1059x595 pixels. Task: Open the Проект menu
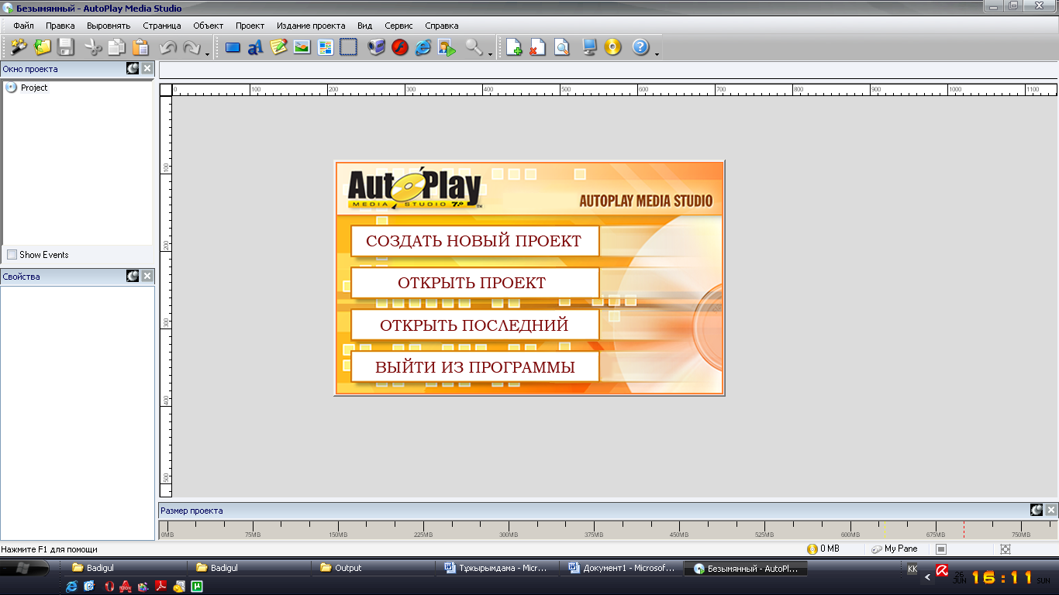click(250, 26)
